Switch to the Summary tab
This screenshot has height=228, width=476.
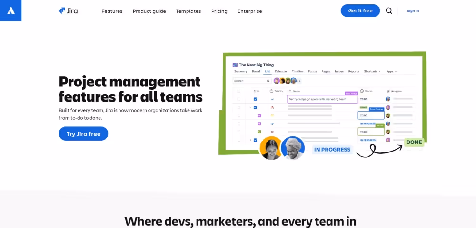click(240, 71)
